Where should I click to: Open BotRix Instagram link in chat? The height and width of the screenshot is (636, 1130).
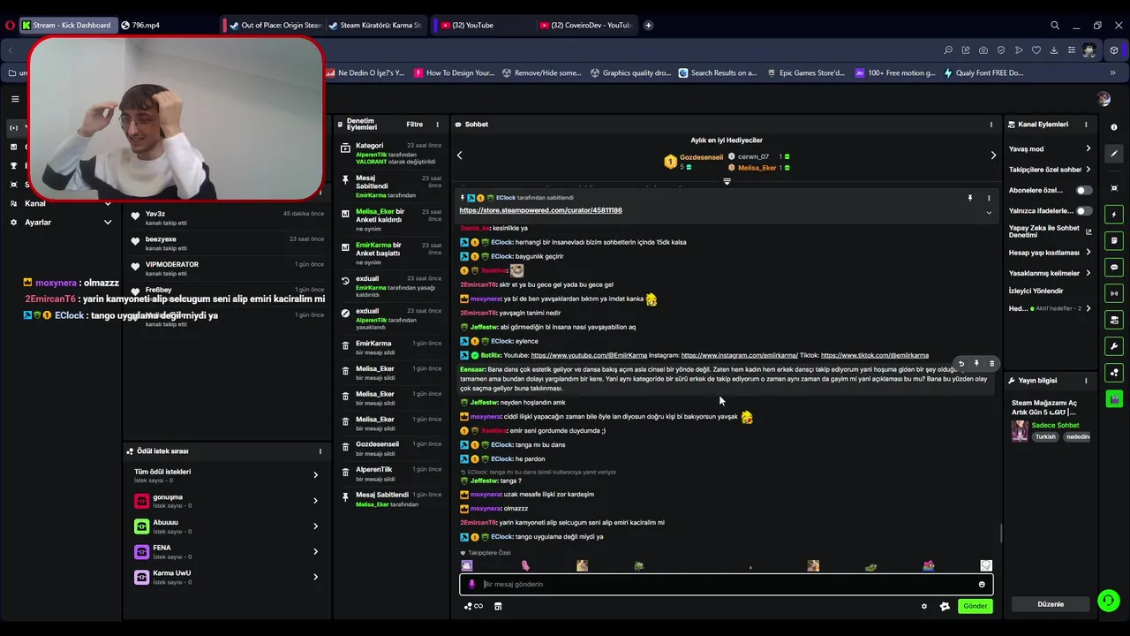pos(739,355)
